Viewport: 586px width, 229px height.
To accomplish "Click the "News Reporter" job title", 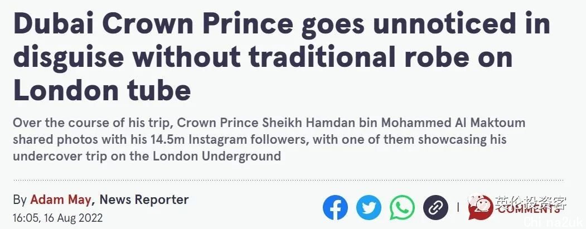I will tap(144, 199).
